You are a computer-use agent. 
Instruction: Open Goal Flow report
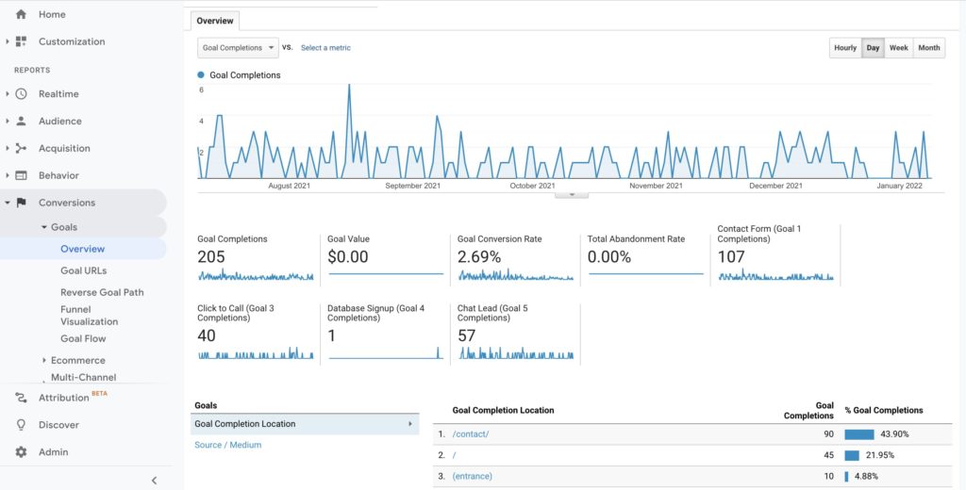pos(83,338)
